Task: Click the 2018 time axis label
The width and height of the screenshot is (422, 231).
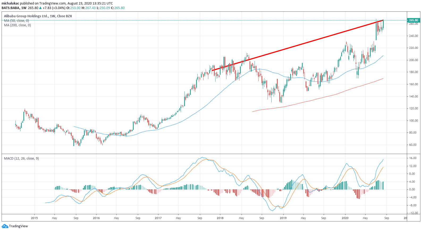Action: point(220,218)
